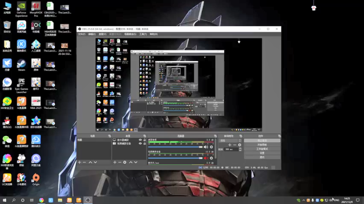Image resolution: width=364 pixels, height=204 pixels.
Task: Open UC Browser desktop icon
Action: click(x=7, y=180)
